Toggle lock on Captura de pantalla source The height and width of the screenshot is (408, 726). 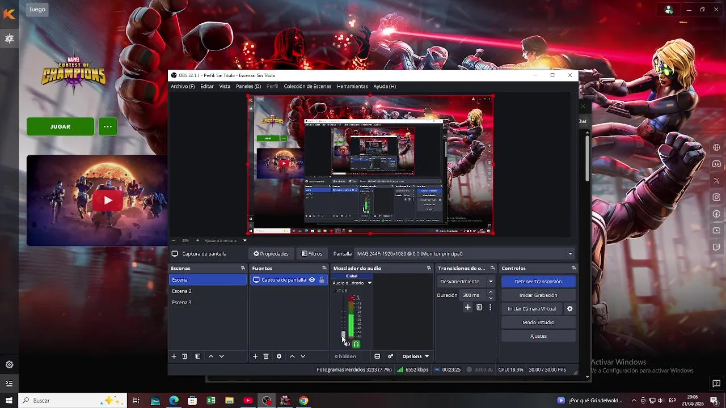click(x=322, y=280)
